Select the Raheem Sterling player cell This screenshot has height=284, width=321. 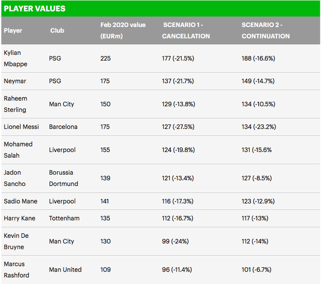(16, 104)
